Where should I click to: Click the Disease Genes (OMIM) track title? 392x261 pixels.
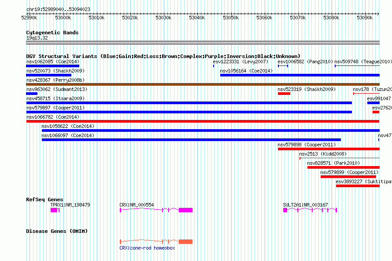57,231
